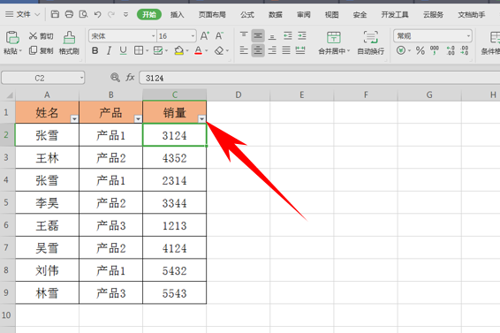Apply percent style format
The width and height of the screenshot is (500, 333).
420,50
